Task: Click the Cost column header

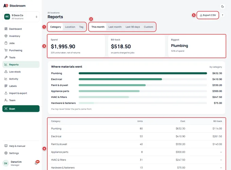Action: [183, 121]
